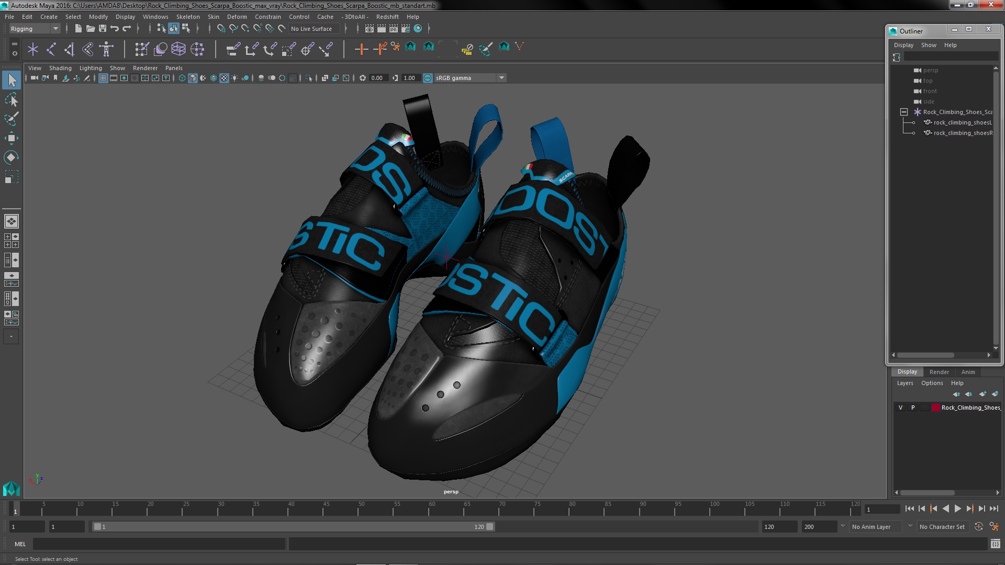1005x565 pixels.
Task: Toggle color management ON button
Action: [428, 78]
